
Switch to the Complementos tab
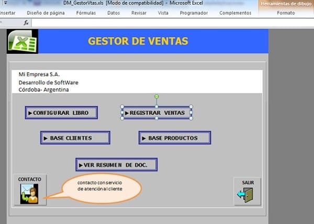(235, 13)
